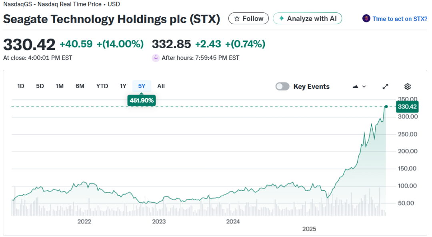Image resolution: width=432 pixels, height=237 pixels.
Task: Click the after hours moon icon
Action: click(x=156, y=58)
